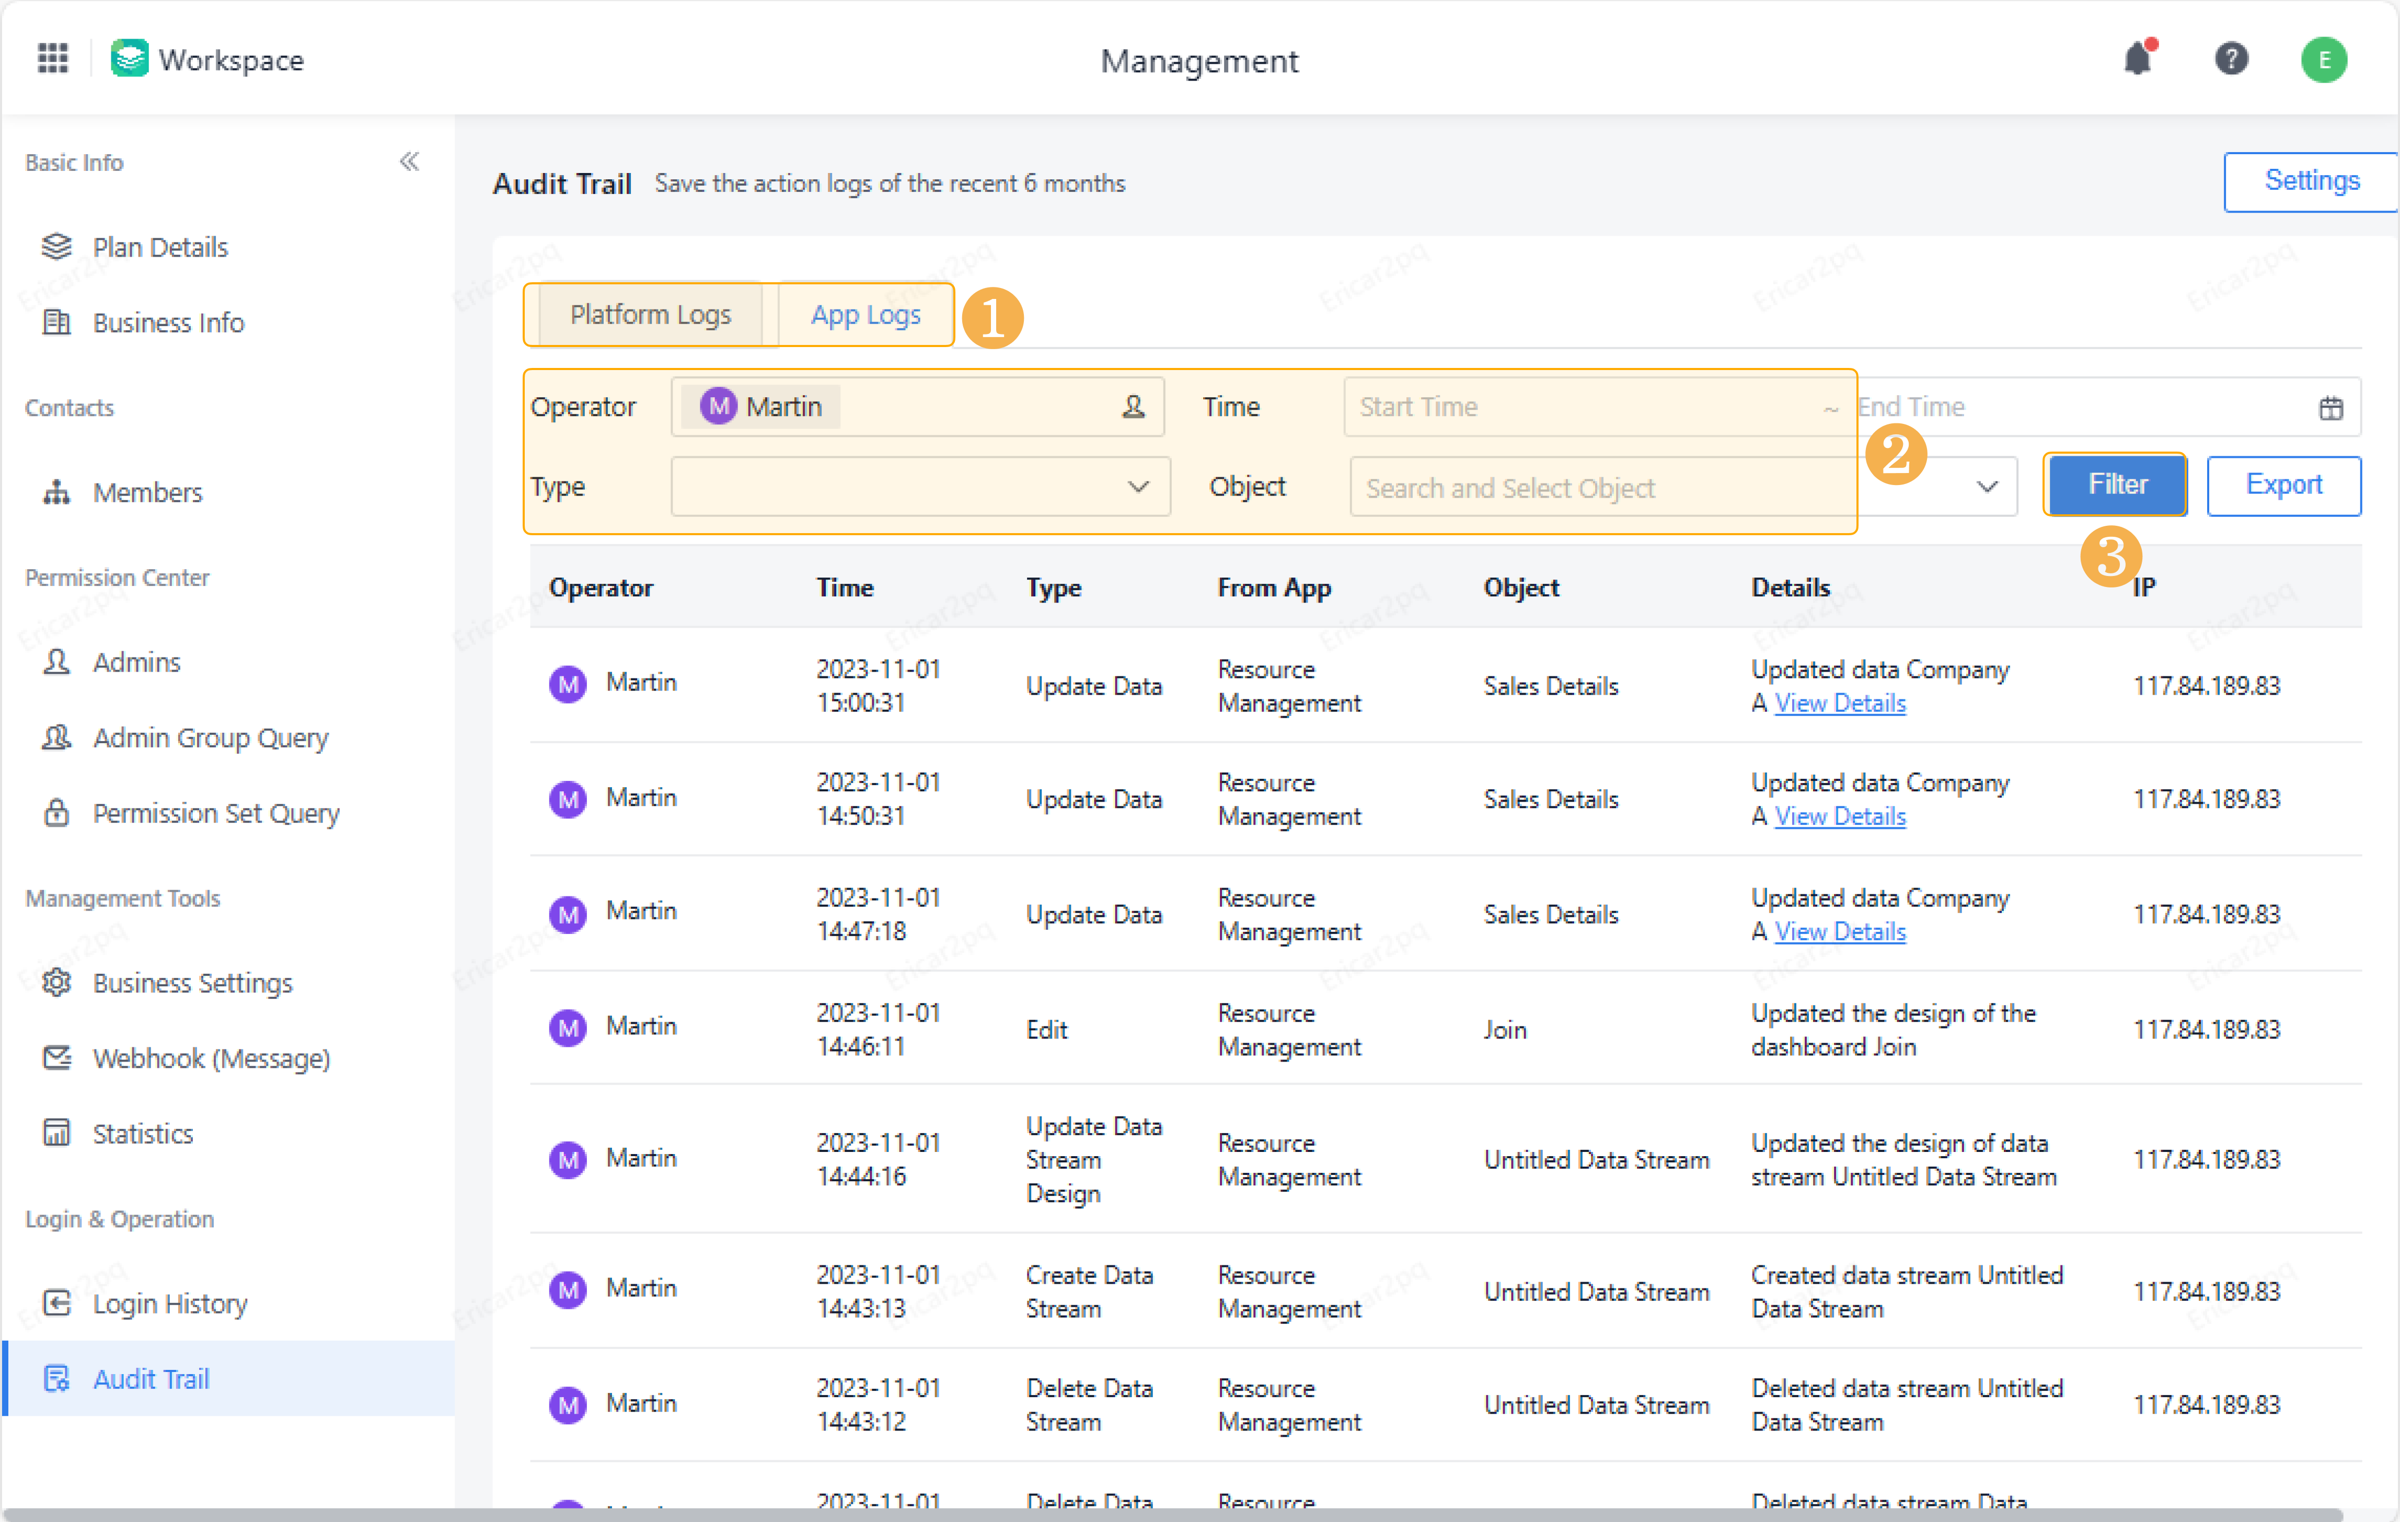Click the calendar icon in the time field
Screen dimensions: 2400x1522
click(x=2330, y=408)
